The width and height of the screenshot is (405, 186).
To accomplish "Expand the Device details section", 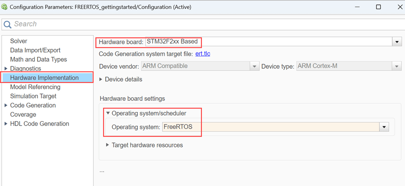I will click(101, 80).
